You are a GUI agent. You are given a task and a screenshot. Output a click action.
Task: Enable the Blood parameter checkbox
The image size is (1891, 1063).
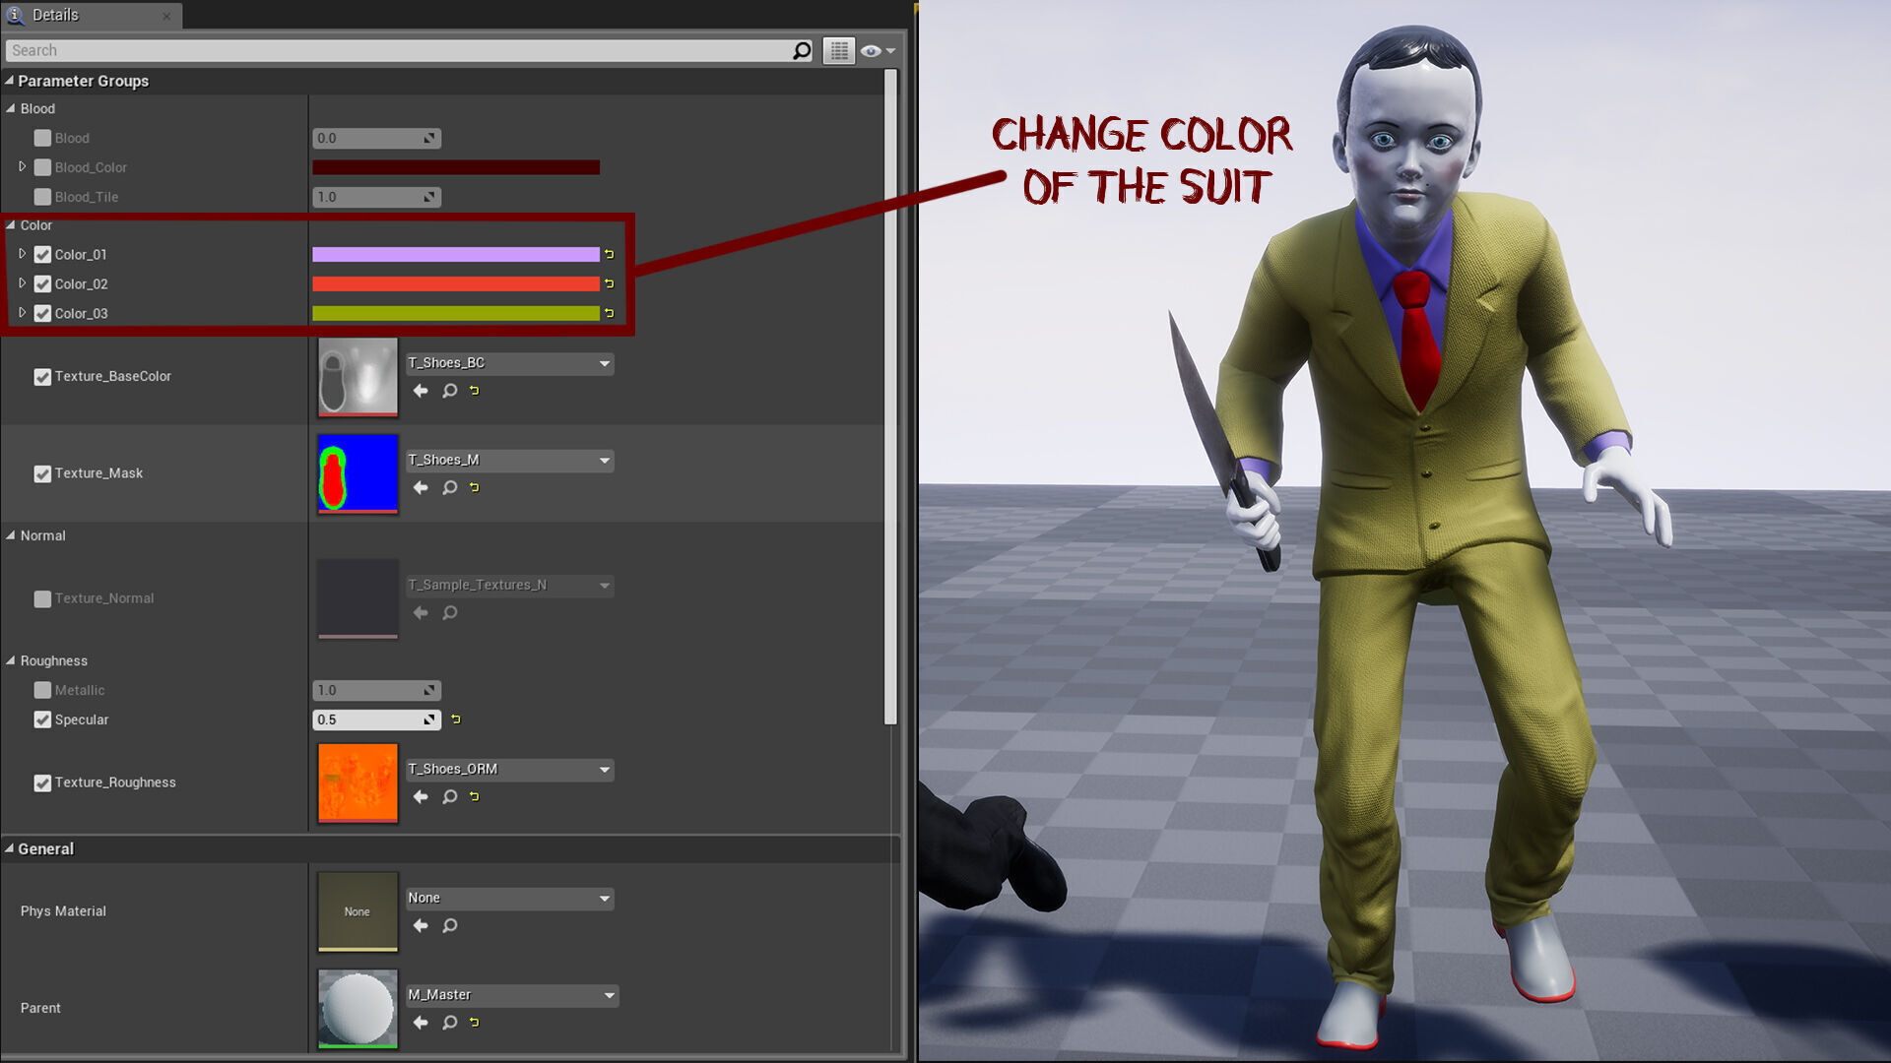tap(42, 139)
